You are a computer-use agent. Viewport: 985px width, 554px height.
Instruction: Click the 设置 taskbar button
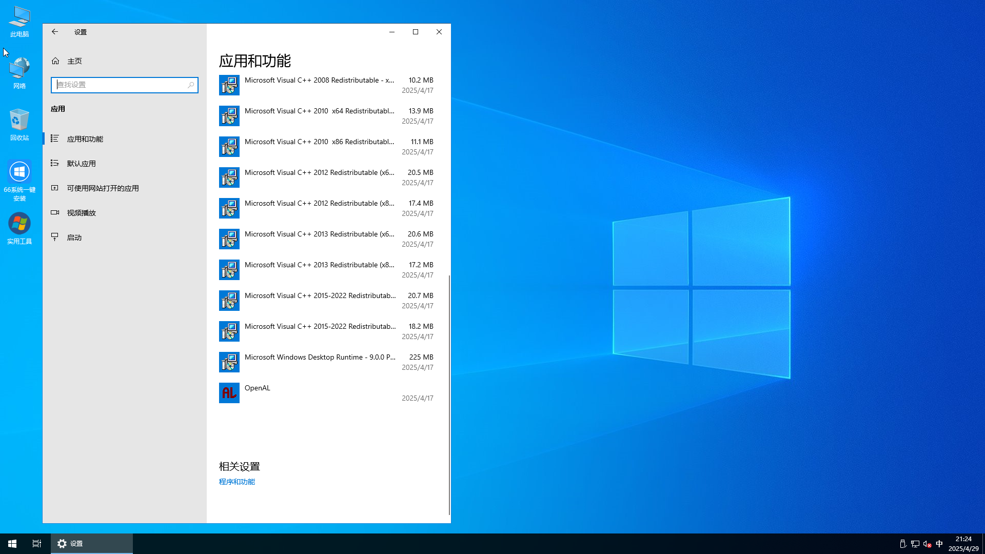click(x=92, y=544)
